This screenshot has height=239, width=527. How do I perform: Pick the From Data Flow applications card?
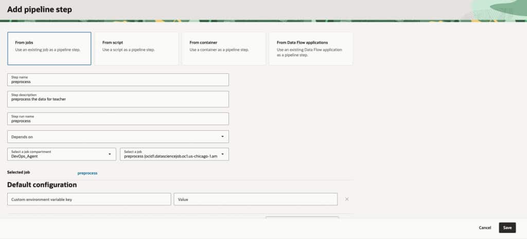tap(311, 49)
